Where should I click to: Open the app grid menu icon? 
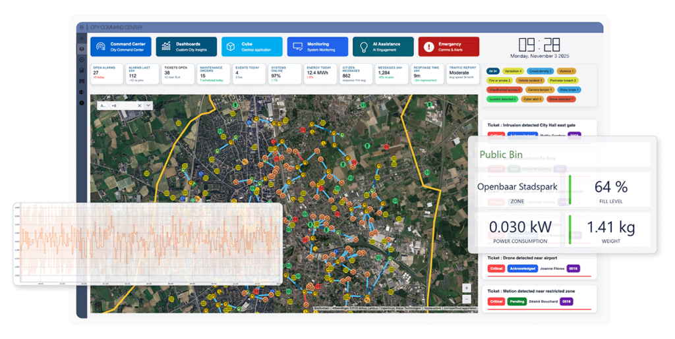pyautogui.click(x=82, y=28)
